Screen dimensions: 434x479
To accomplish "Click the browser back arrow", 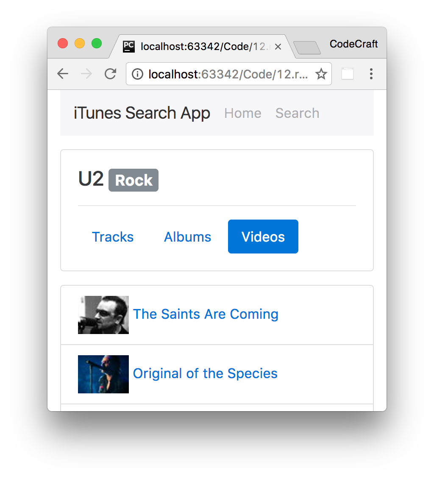I will (63, 74).
